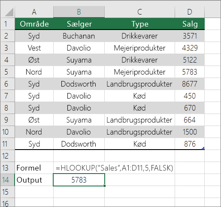Click the Område header cell
Viewport: 221px width, 207px height.
tap(34, 24)
